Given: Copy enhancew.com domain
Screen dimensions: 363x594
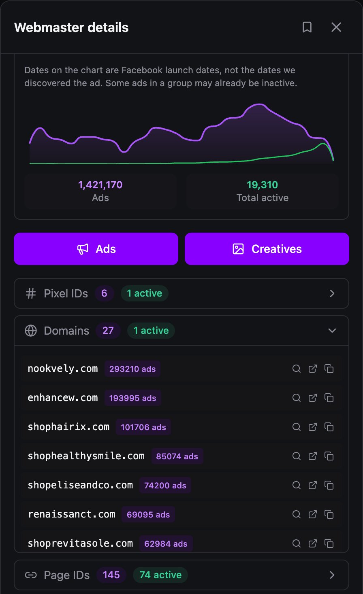Looking at the screenshot, I should point(329,398).
